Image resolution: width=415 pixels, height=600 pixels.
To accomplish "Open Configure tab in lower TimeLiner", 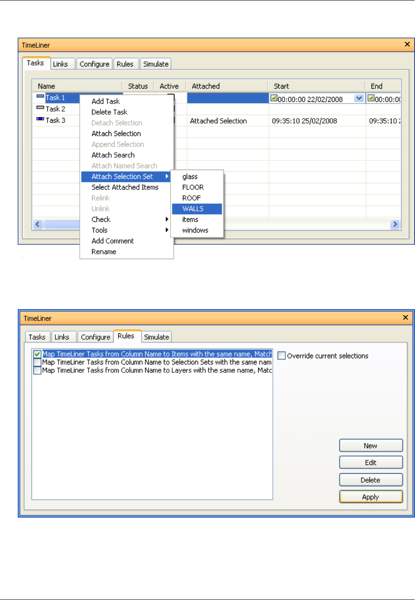I will pos(96,337).
